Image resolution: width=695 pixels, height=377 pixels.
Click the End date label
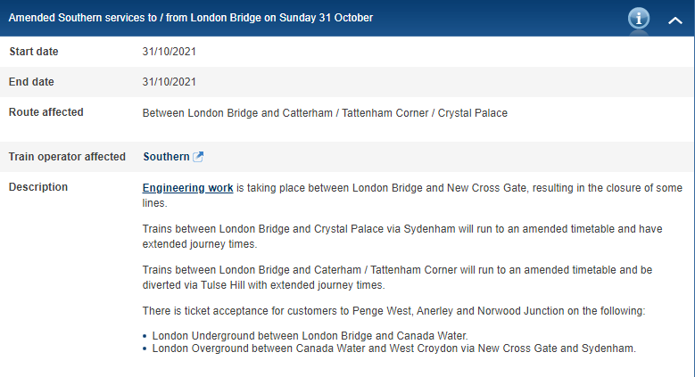[x=31, y=82]
